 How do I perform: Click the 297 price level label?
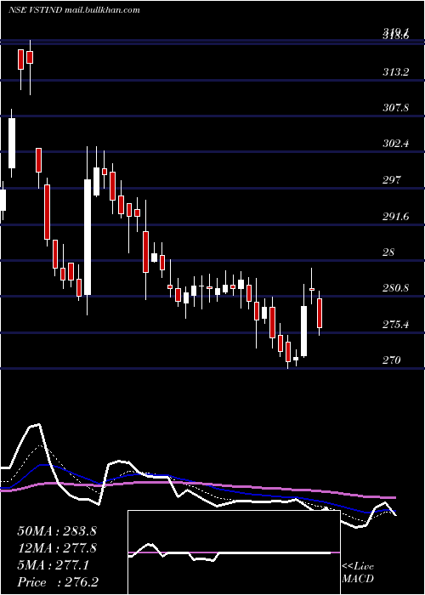392,180
